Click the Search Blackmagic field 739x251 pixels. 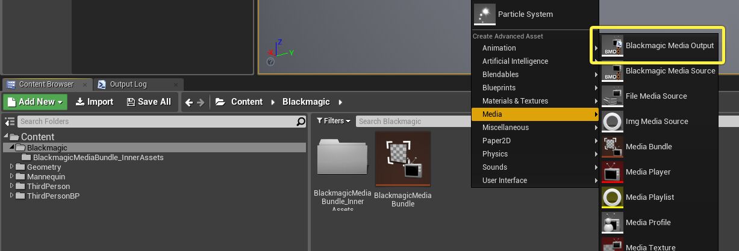[x=414, y=121]
